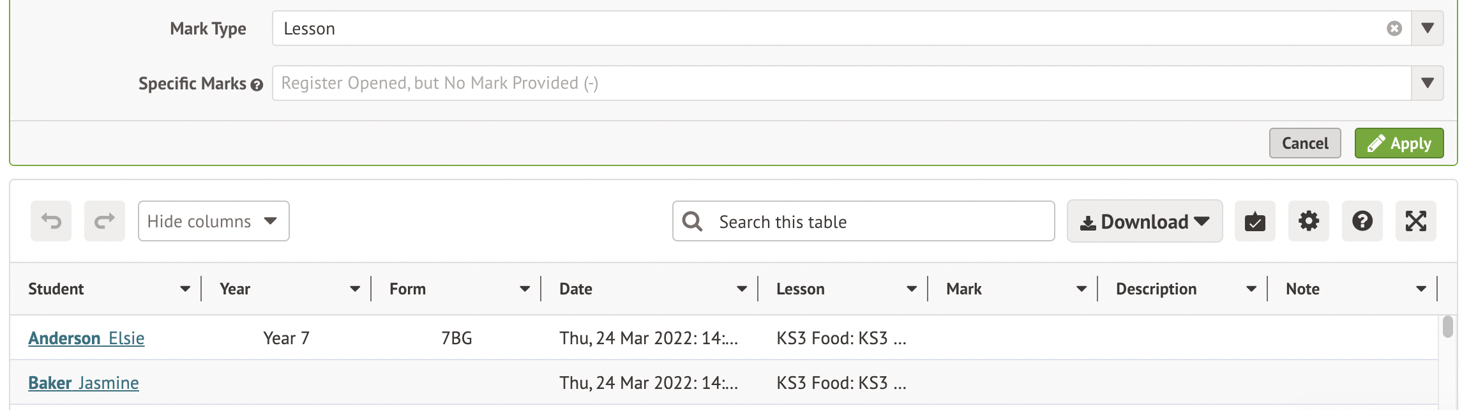Open the Description column header menu

[1251, 289]
